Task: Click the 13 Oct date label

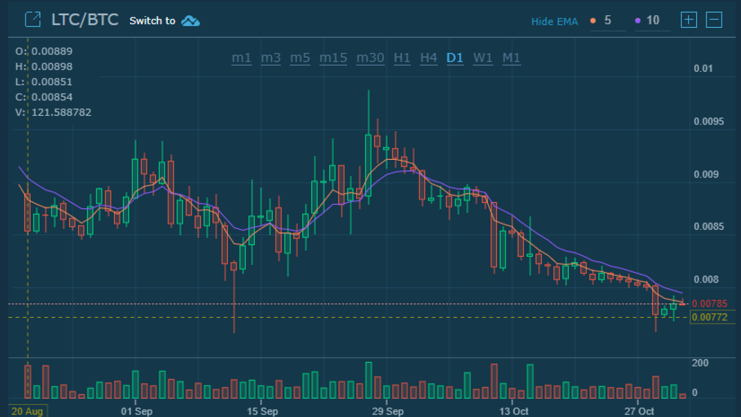Action: tap(514, 411)
